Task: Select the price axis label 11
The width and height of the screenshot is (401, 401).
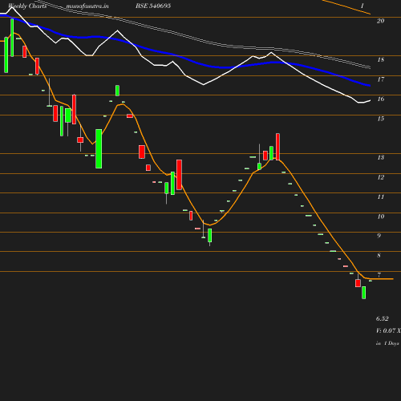Action: pos(381,197)
